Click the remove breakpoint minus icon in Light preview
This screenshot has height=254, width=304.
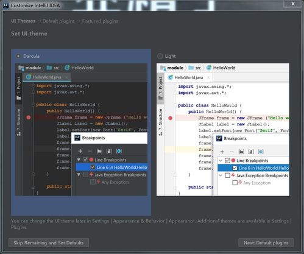(x=232, y=152)
